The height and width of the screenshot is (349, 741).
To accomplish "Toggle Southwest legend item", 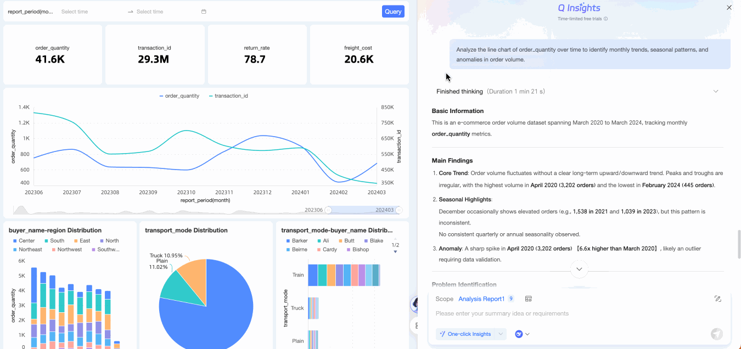I will click(105, 250).
